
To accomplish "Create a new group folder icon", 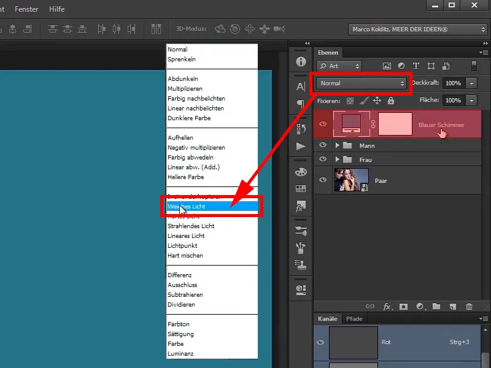I will (436, 306).
